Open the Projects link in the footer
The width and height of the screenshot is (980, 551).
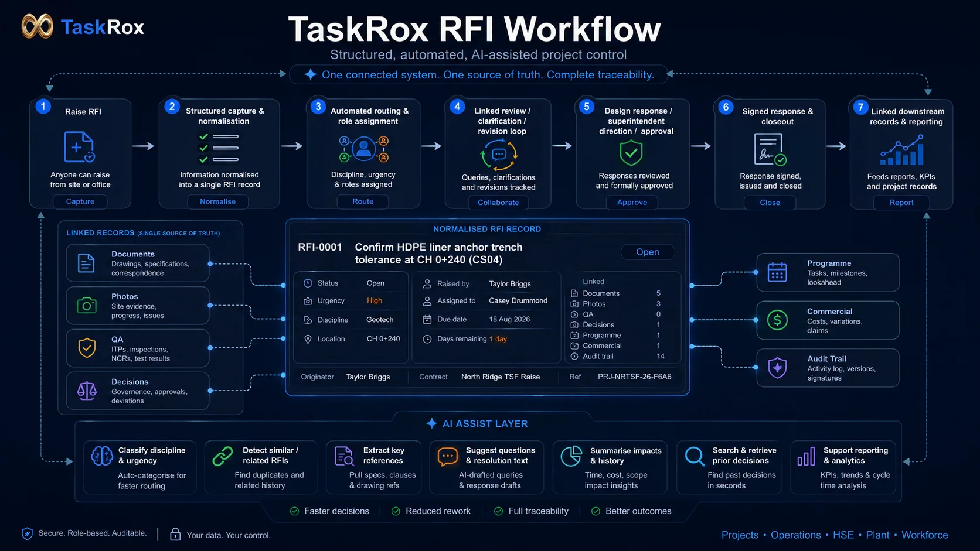coord(740,535)
